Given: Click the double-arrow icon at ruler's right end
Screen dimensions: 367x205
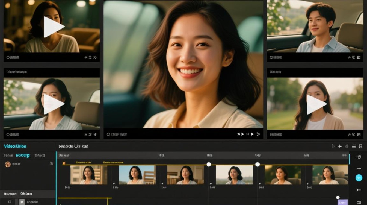Looking at the screenshot, I should [344, 155].
